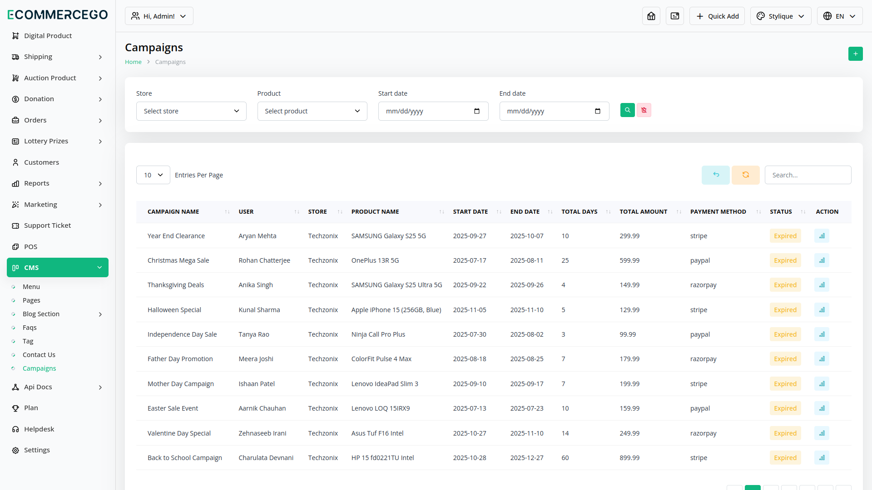Click the orange refresh table button

coord(746,175)
